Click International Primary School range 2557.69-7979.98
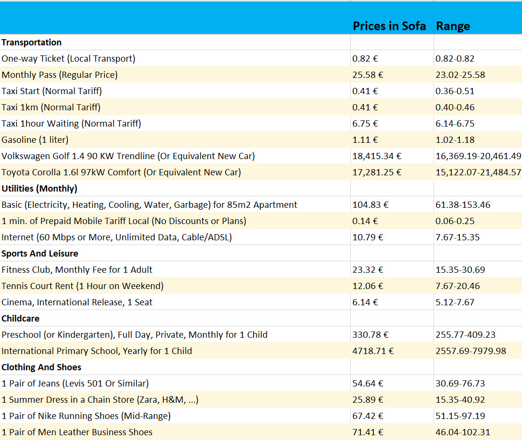522x440 pixels. [470, 351]
